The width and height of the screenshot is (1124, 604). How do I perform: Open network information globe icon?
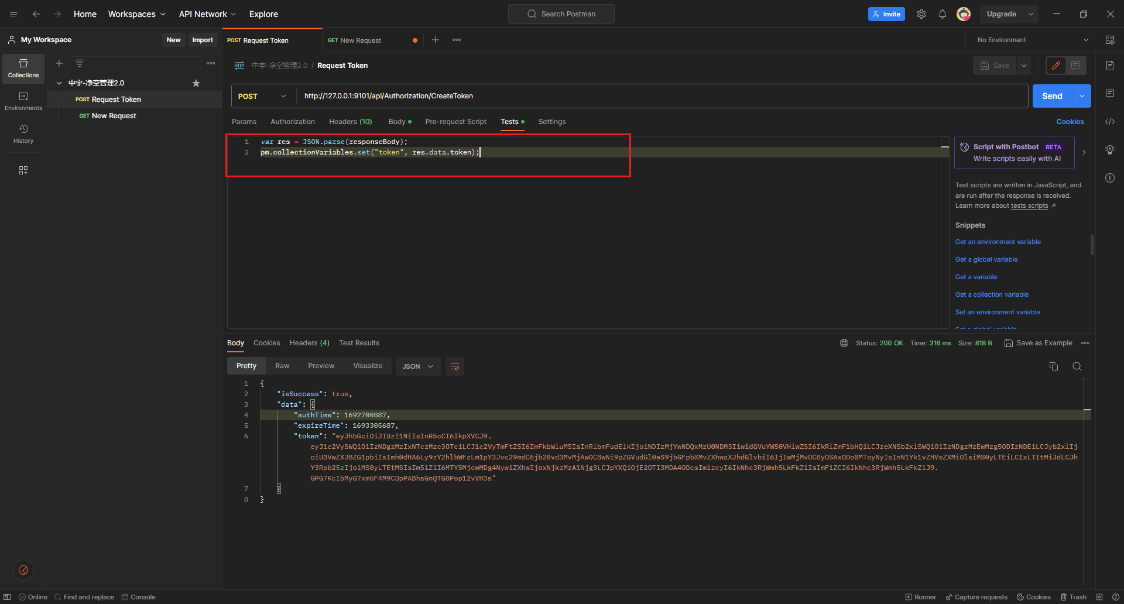click(844, 343)
